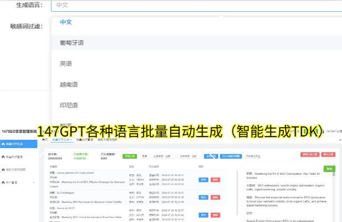Click the green start generation button
Image resolution: width=342 pixels, height=222 pixels.
pyautogui.click(x=130, y=157)
